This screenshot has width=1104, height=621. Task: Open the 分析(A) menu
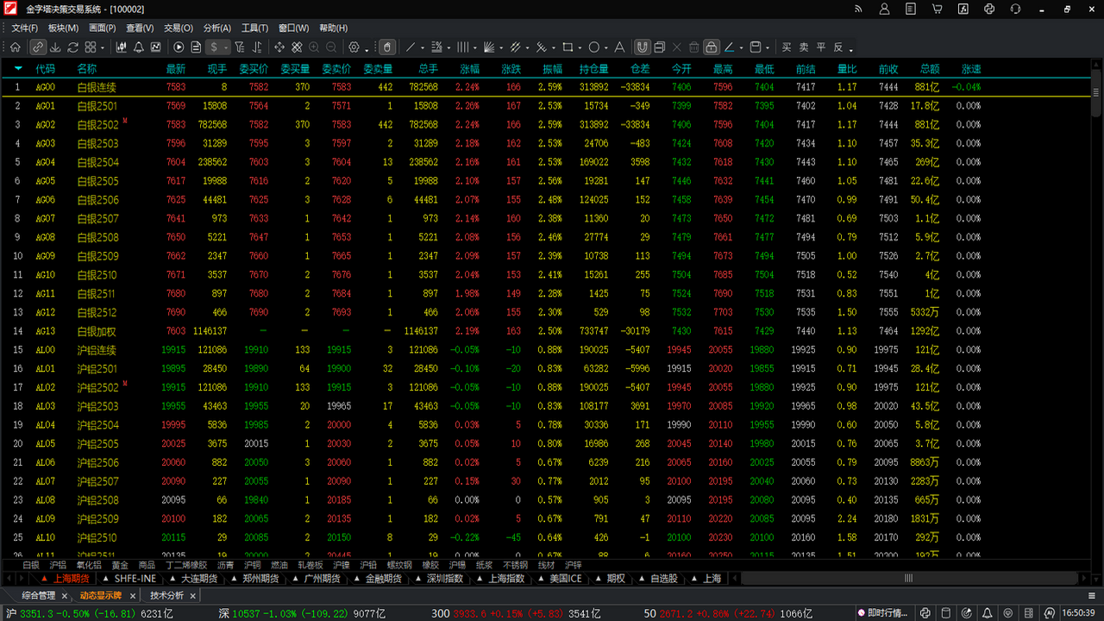tap(217, 28)
